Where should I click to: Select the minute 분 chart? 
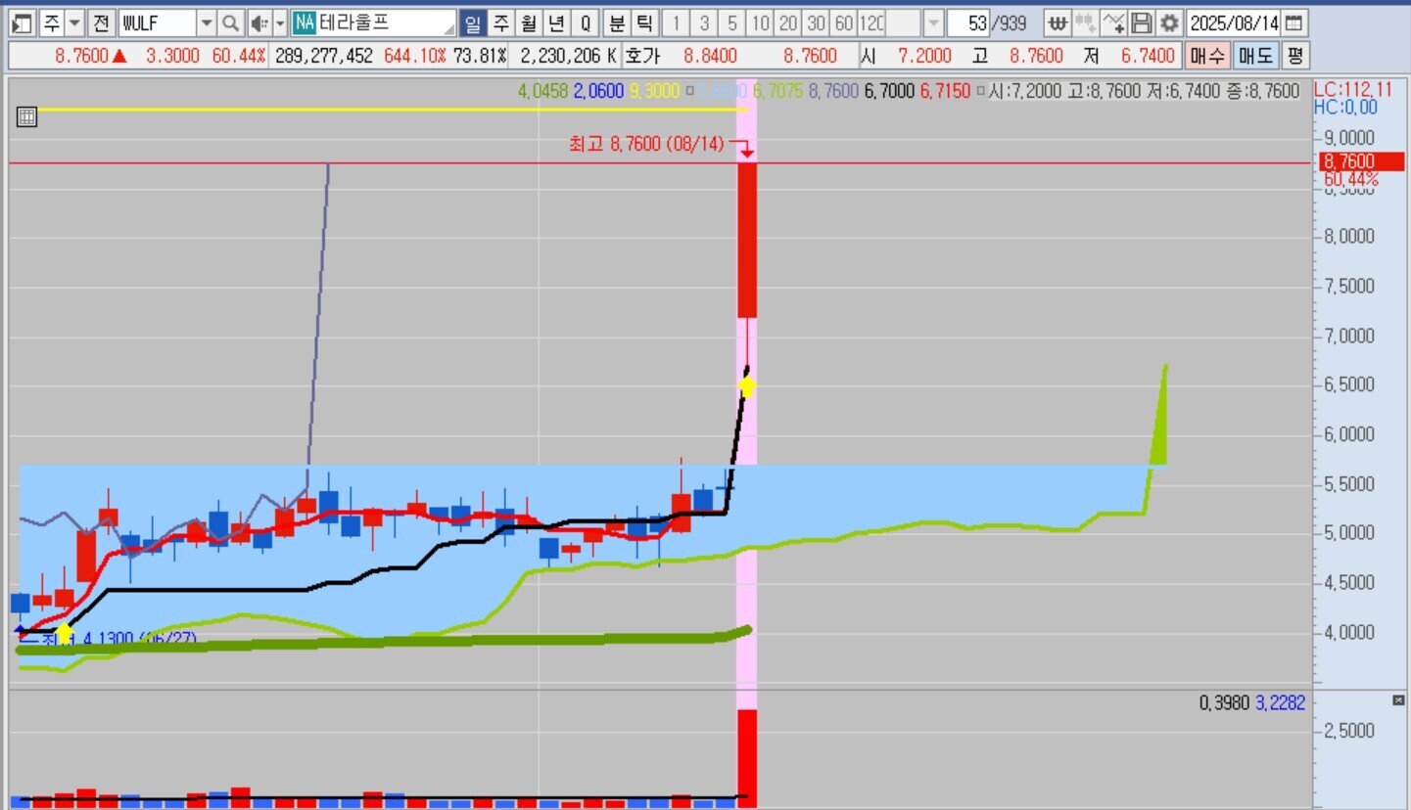[617, 22]
